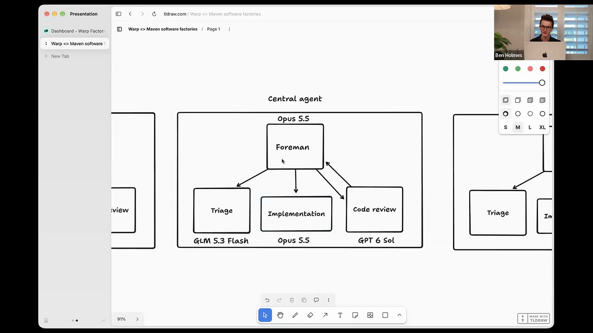The height and width of the screenshot is (333, 593).
Task: Select the Foreman box
Action: tap(295, 146)
